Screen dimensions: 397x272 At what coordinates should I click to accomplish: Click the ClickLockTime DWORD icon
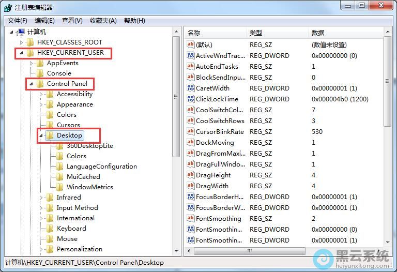(x=190, y=99)
